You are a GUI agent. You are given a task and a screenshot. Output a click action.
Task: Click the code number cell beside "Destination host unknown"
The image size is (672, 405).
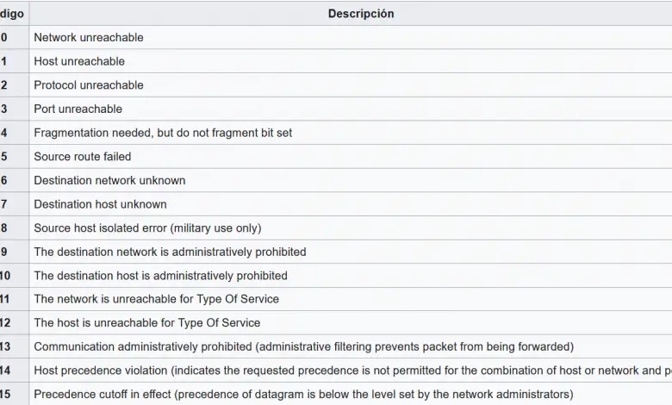[x=5, y=204]
